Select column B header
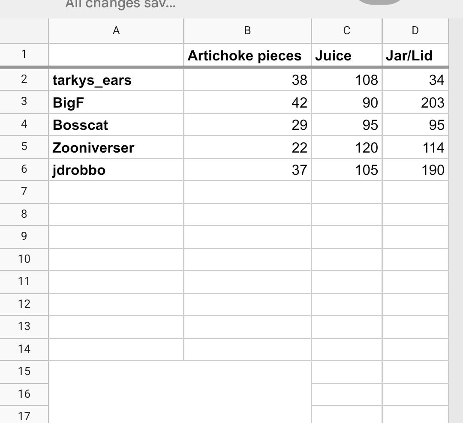Image resolution: width=463 pixels, height=423 pixels. coord(247,30)
